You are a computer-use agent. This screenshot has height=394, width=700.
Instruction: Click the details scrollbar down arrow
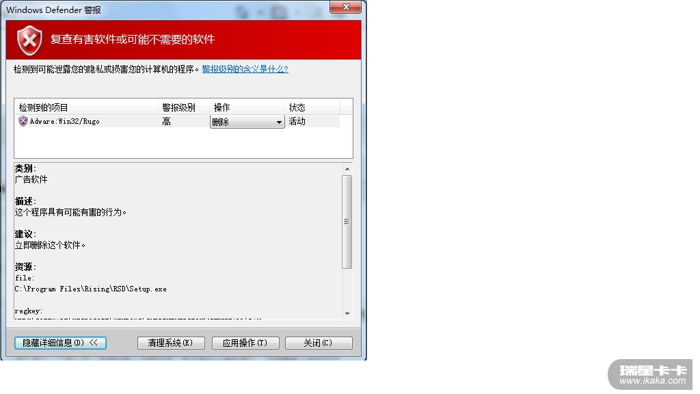[347, 313]
